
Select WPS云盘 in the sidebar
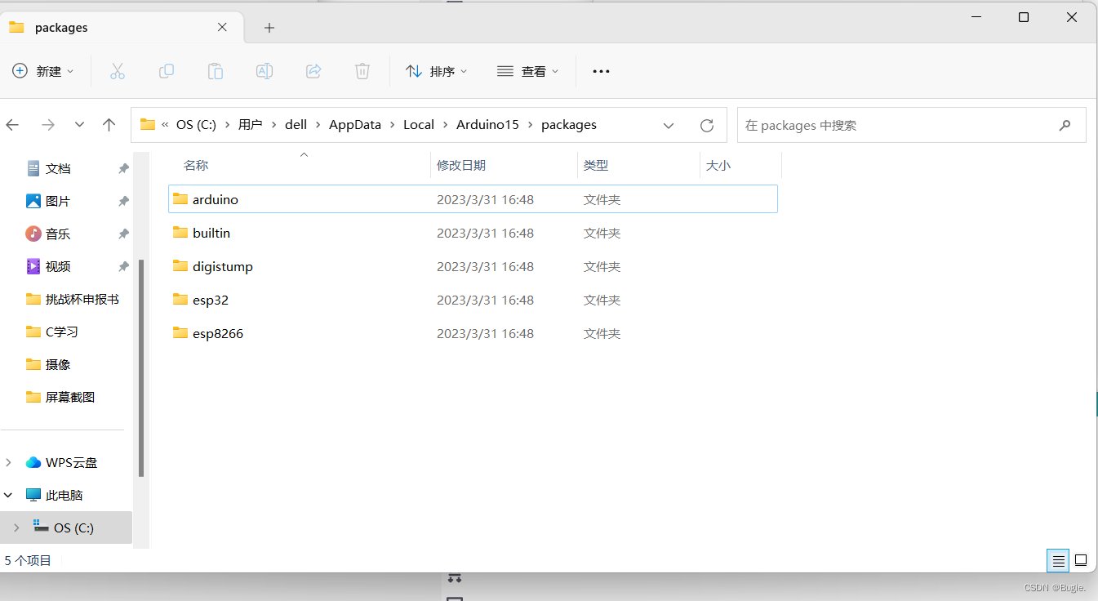pyautogui.click(x=71, y=462)
